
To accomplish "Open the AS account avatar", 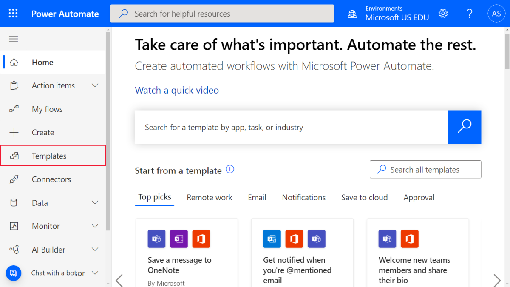I will coord(496,14).
